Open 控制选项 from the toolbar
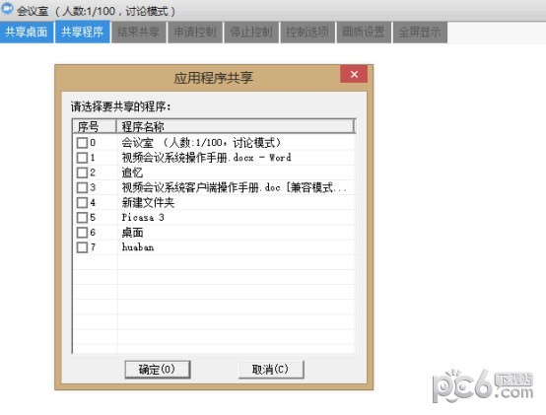This screenshot has height=415, width=546. point(307,32)
